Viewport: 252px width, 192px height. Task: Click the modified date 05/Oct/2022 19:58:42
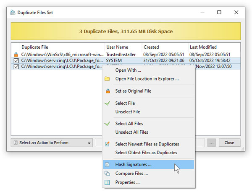pos(210,61)
